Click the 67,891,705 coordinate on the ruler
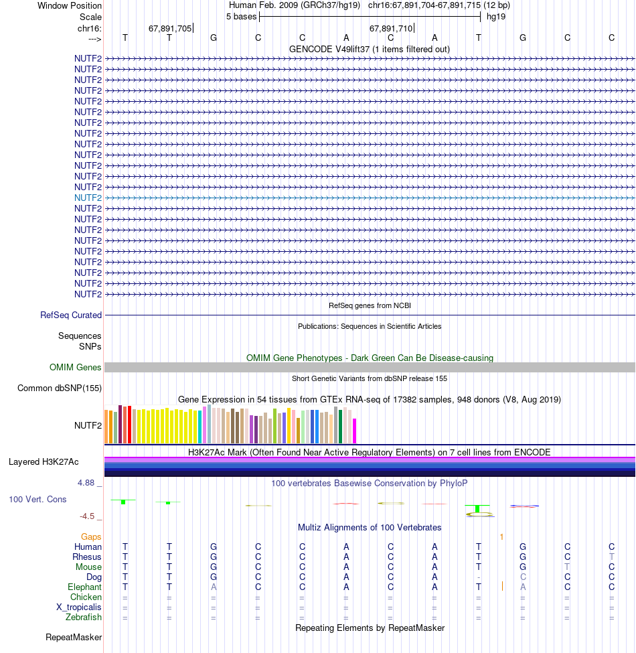The width and height of the screenshot is (636, 653). coord(170,28)
